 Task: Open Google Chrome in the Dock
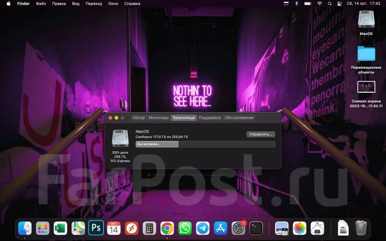(167, 228)
